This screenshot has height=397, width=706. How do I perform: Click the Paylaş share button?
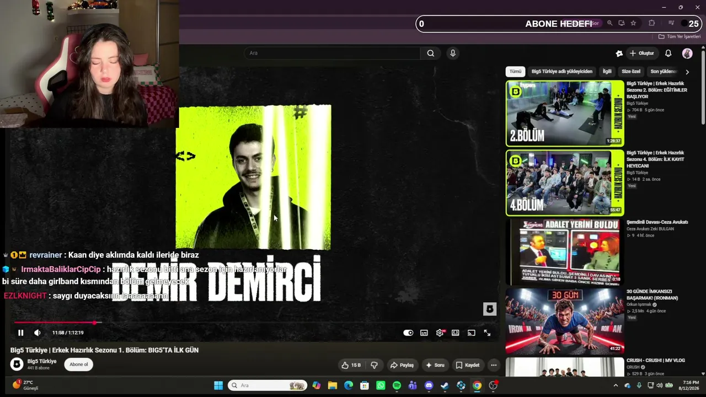[x=402, y=365]
